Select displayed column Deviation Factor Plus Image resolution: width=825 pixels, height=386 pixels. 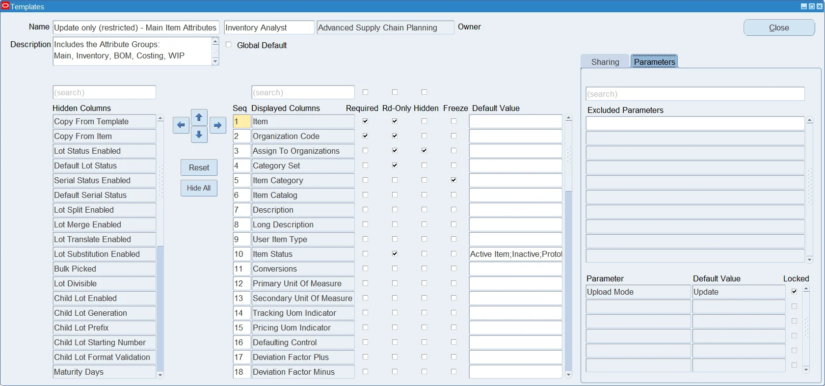(x=303, y=357)
